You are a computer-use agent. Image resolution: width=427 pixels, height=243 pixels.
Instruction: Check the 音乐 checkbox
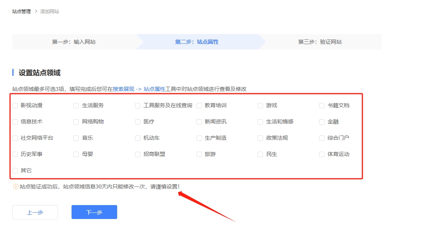click(76, 138)
